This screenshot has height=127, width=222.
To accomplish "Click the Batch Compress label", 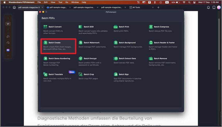I will 161,27.
